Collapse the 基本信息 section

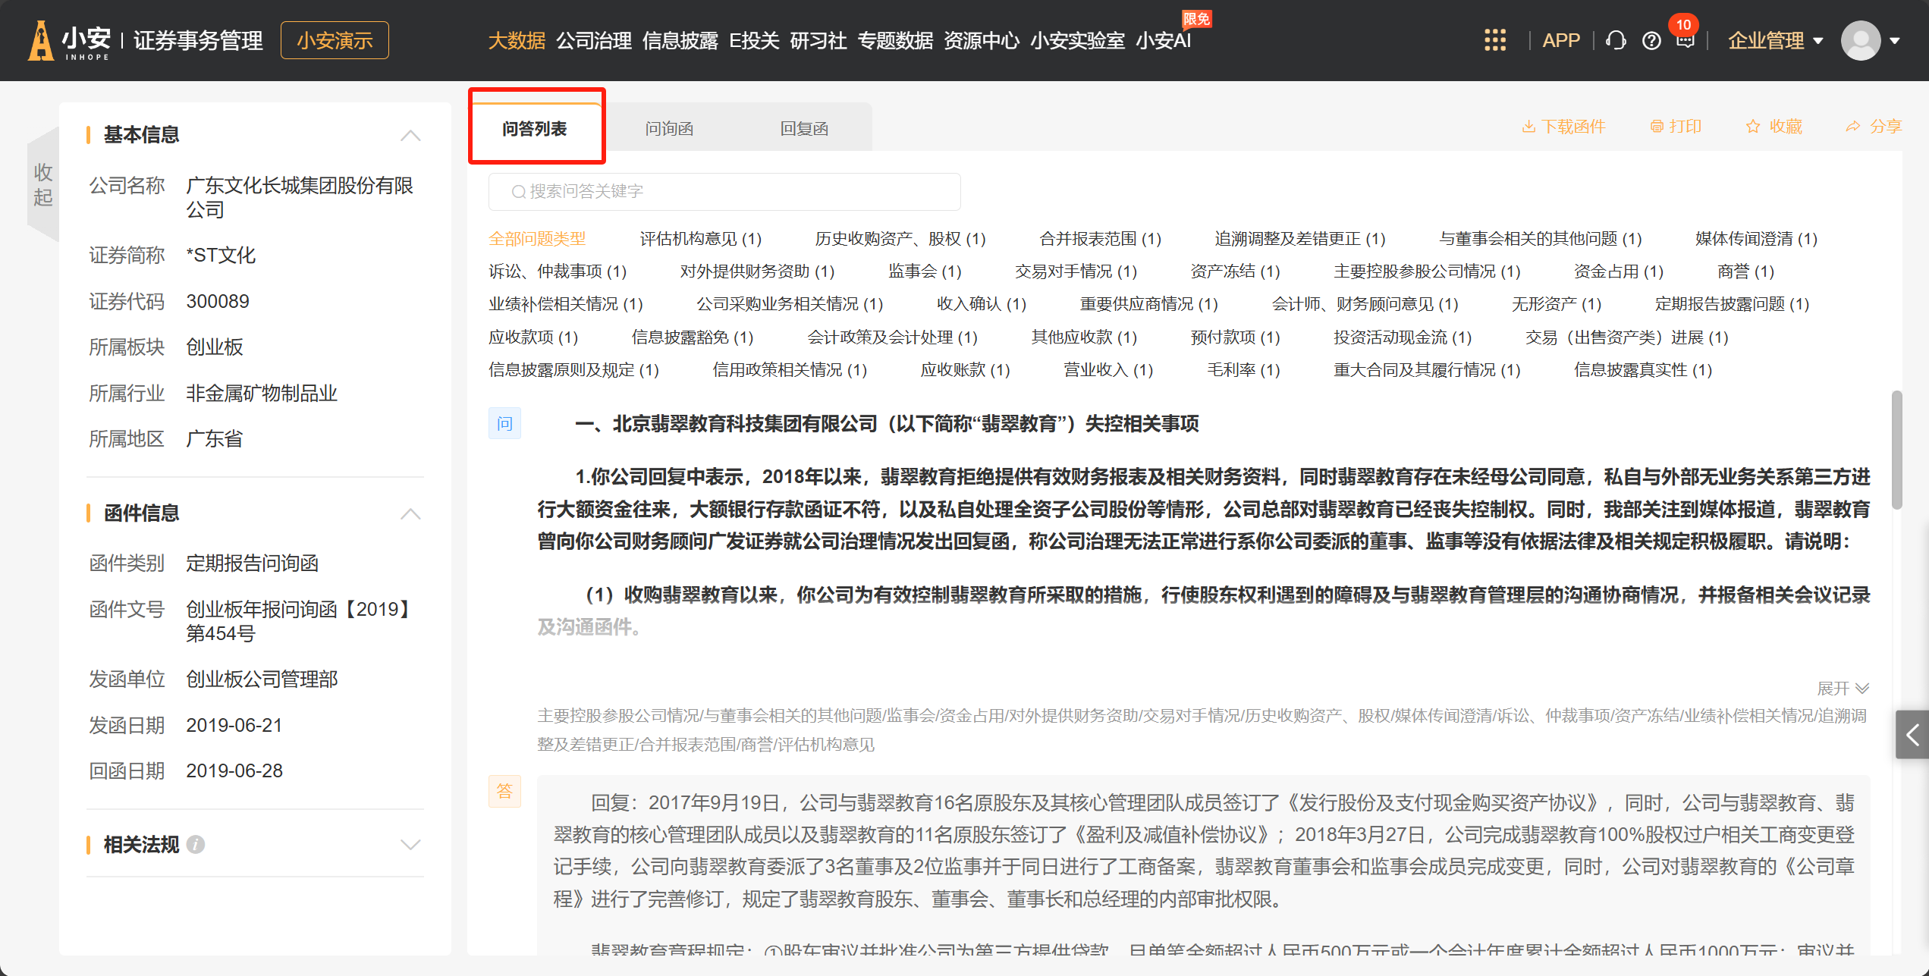pyautogui.click(x=410, y=135)
